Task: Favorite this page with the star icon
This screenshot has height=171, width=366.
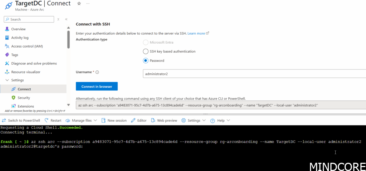Action: click(79, 4)
